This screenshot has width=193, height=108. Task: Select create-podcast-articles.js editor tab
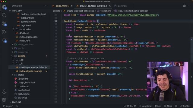click(93, 6)
